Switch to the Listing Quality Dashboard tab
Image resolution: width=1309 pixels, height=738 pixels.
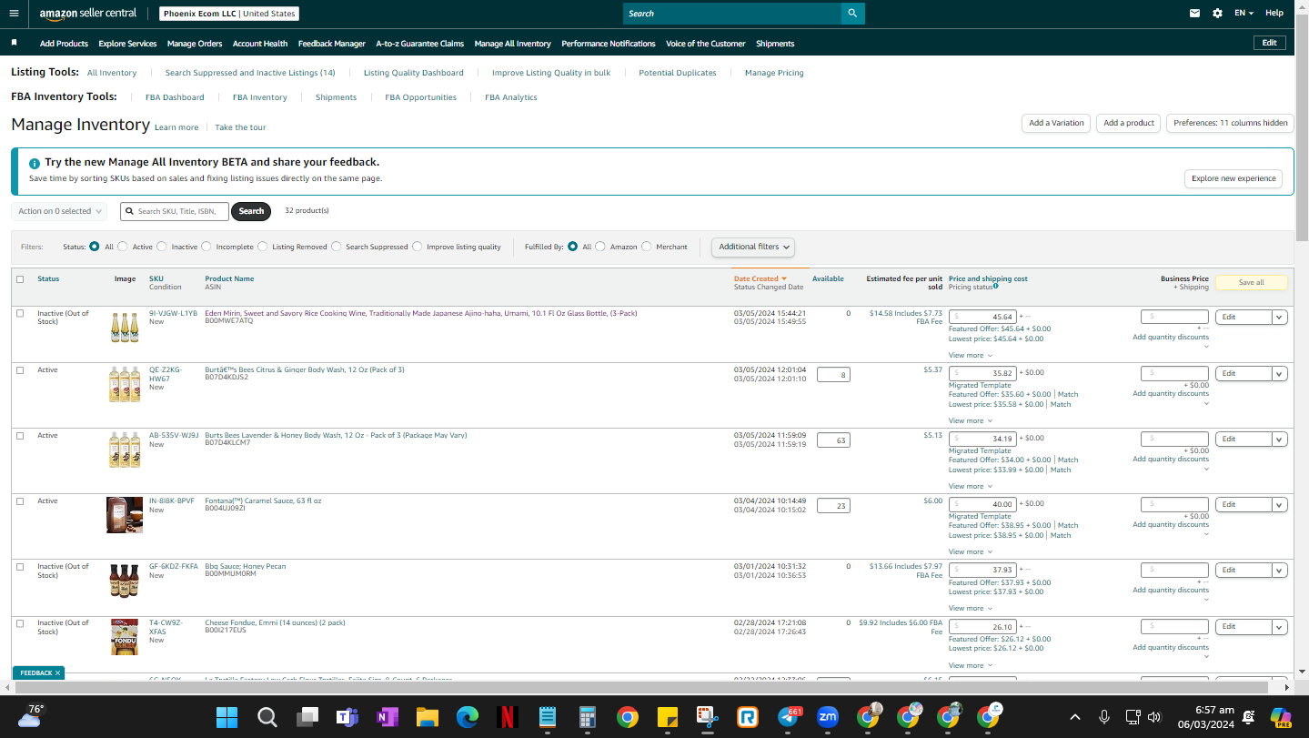414,73
